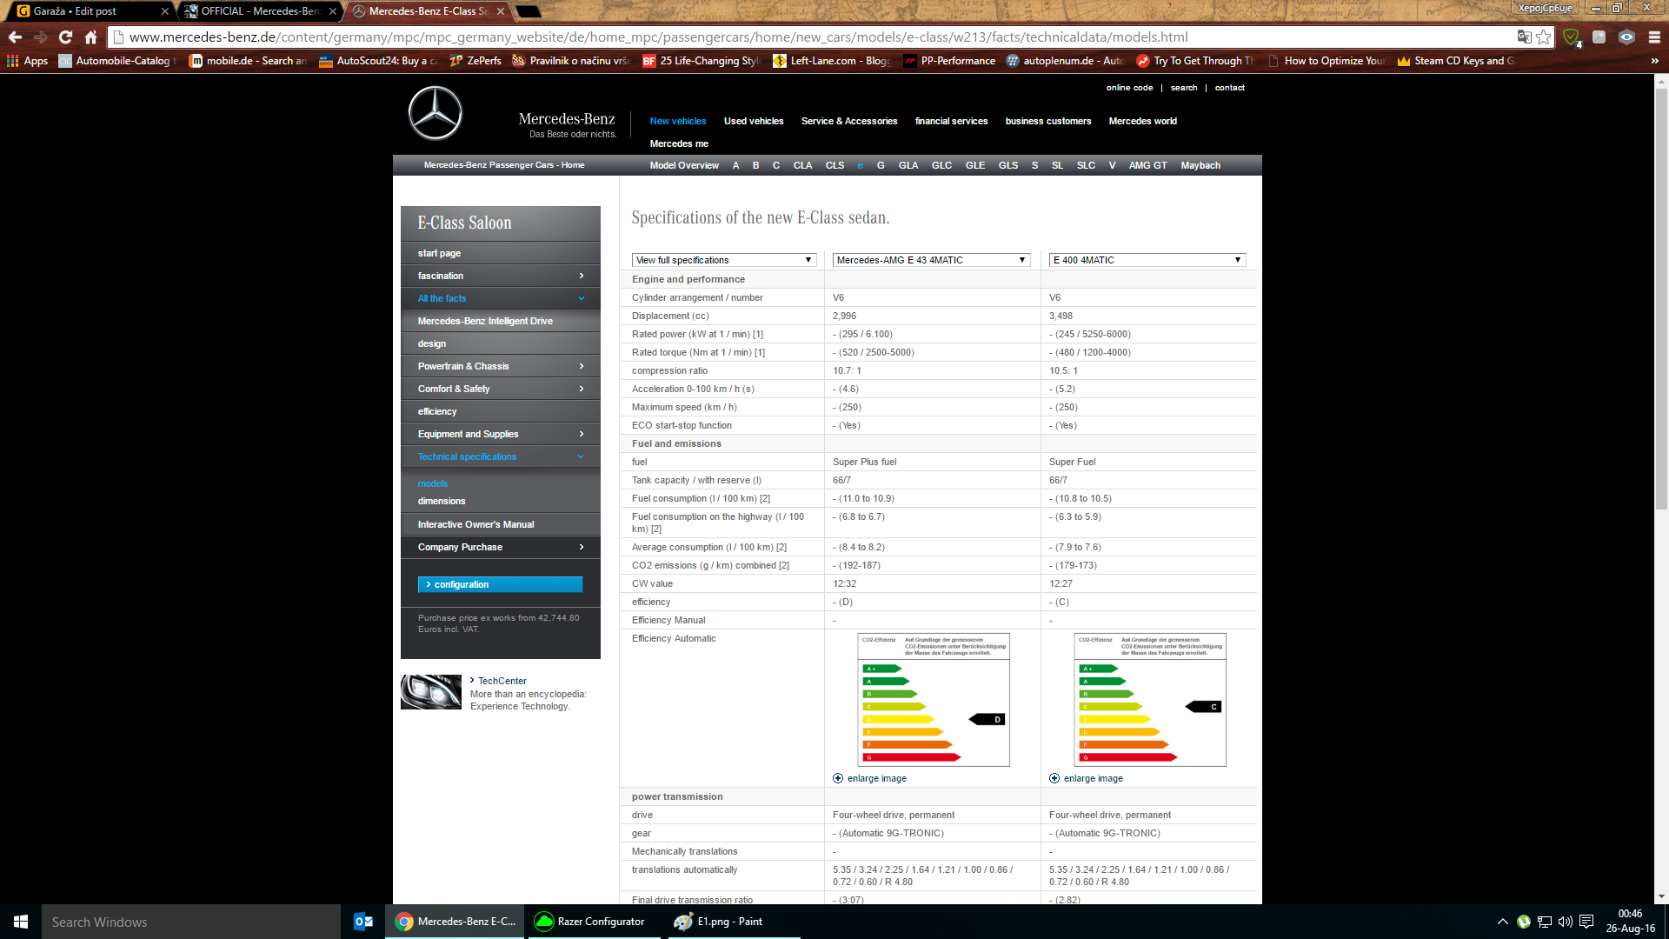Image resolution: width=1669 pixels, height=939 pixels.
Task: Open the View full specifications dropdown
Action: 724,260
